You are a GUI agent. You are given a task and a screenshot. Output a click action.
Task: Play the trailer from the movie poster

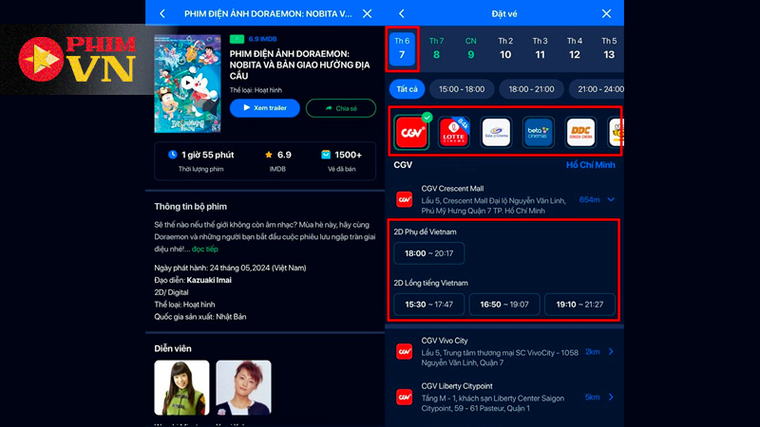(187, 83)
